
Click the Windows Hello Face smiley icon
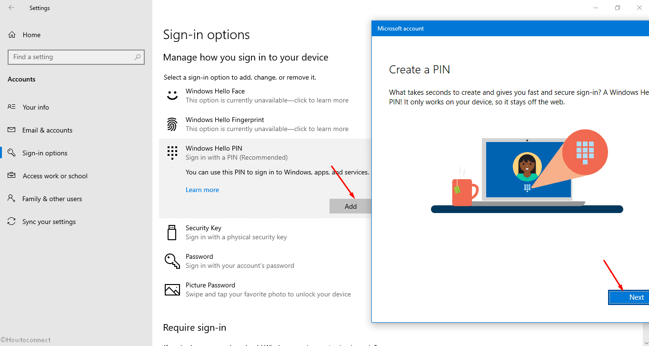pyautogui.click(x=172, y=95)
